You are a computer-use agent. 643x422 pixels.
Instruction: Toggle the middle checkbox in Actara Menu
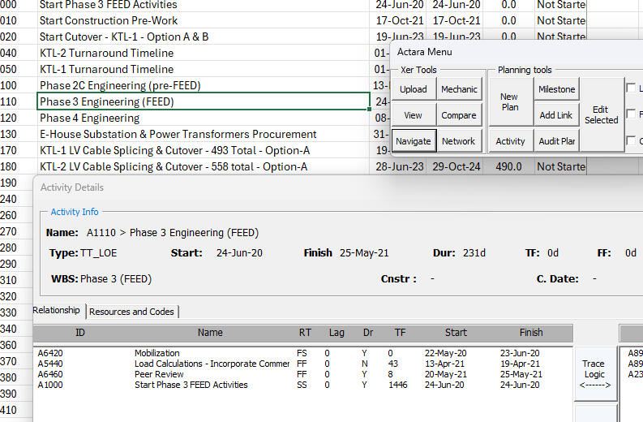632,114
